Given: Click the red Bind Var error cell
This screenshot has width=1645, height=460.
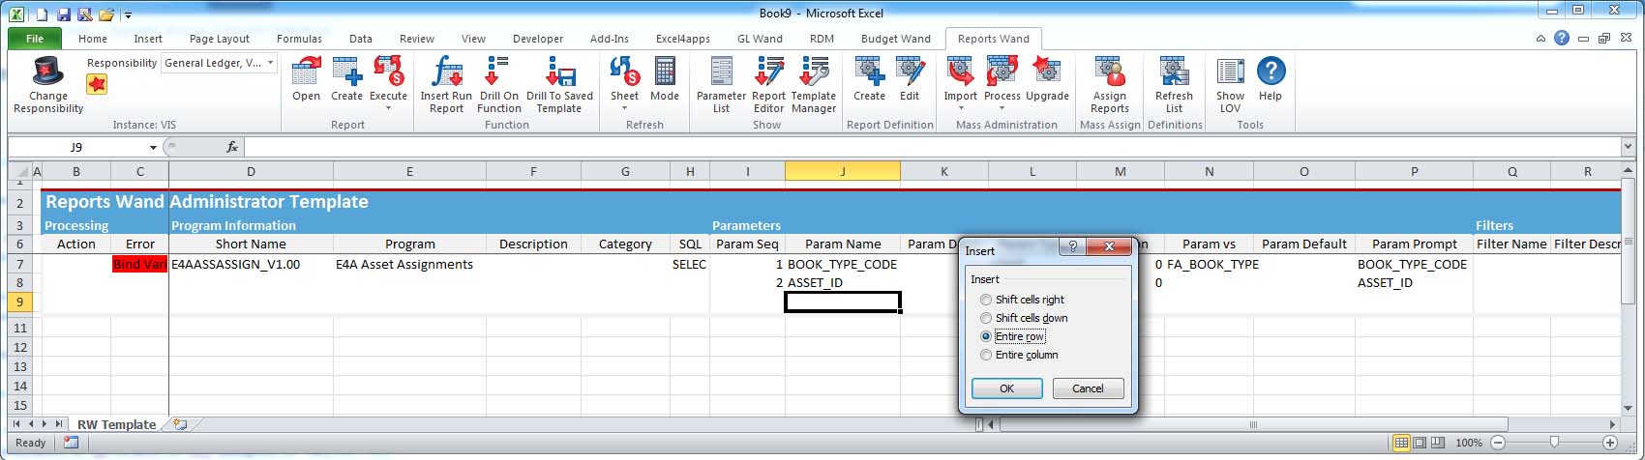Looking at the screenshot, I should point(139,264).
